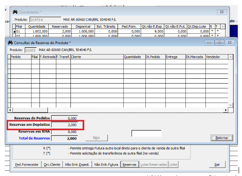The width and height of the screenshot is (242, 176).
Task: Click Produto field 01473-X in Quantidades
Action: (46, 20)
